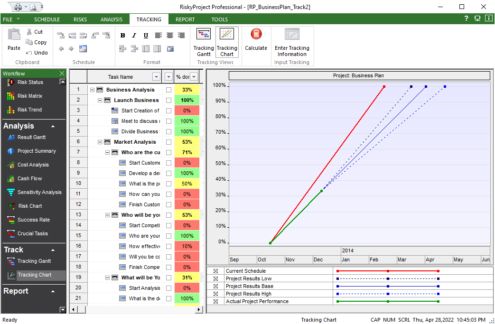
Task: Collapse the Business Analysis summary task
Action: coord(92,90)
